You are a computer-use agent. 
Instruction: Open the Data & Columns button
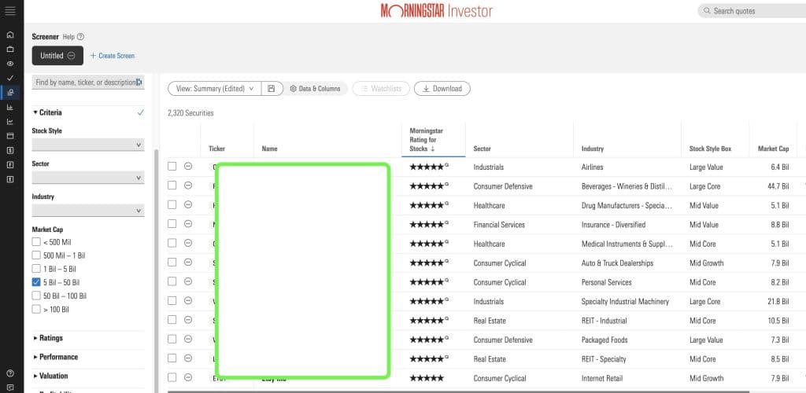point(315,88)
